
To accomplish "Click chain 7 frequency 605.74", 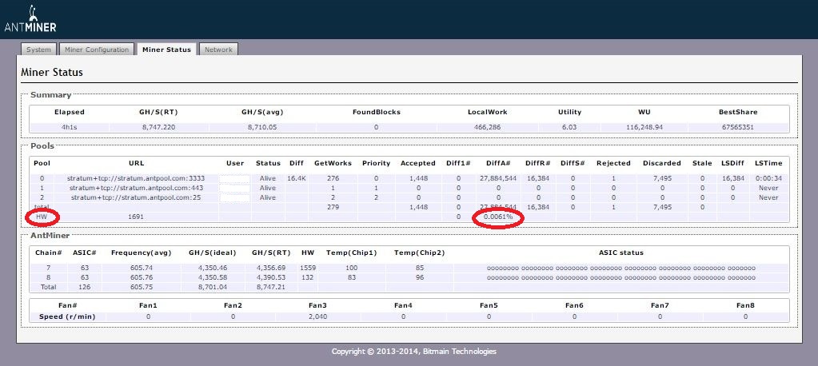I will coord(142,268).
